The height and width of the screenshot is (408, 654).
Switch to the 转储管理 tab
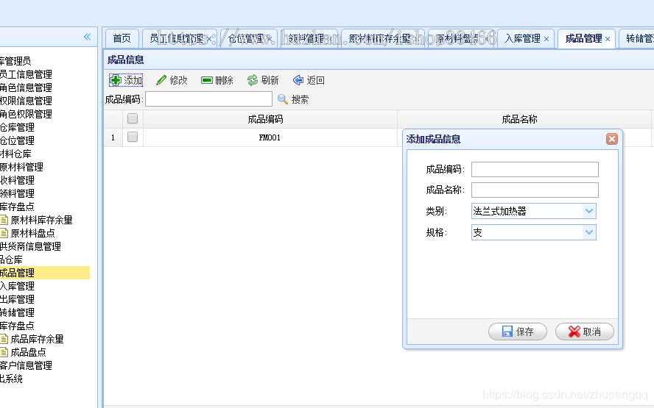[x=636, y=39]
